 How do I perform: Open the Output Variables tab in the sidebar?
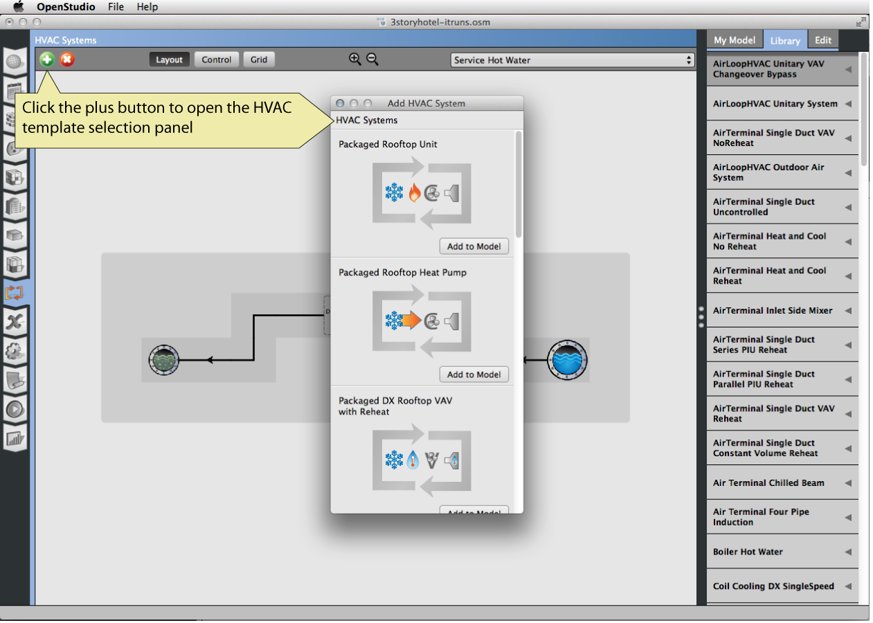point(15,322)
